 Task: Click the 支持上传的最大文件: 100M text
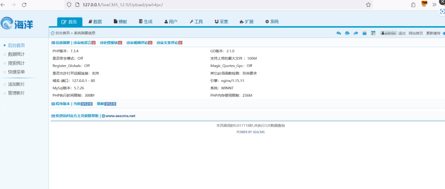point(233,59)
